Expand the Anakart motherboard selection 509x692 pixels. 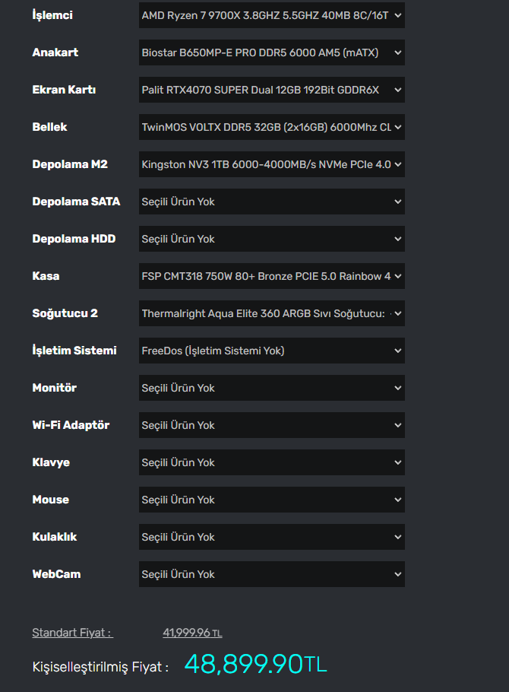click(x=271, y=52)
